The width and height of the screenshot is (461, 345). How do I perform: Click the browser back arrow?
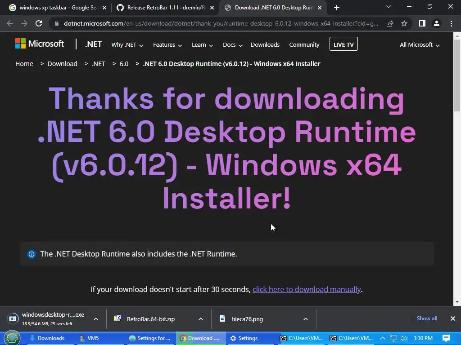tap(10, 23)
